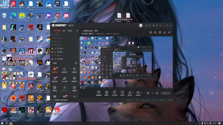Add 多媒体 media source
This screenshot has width=223, height=125.
pos(122,93)
